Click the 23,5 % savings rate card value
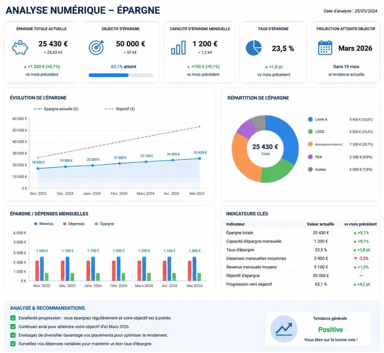Image resolution: width=384 pixels, height=353 pixels. tap(283, 48)
